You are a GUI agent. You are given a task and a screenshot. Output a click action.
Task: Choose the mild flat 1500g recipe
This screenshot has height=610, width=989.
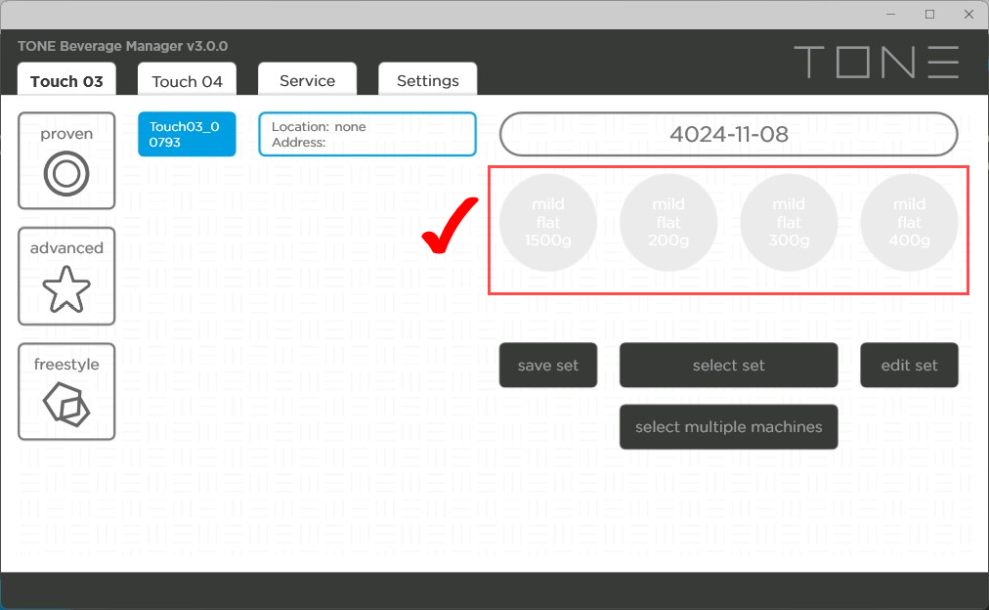(548, 223)
